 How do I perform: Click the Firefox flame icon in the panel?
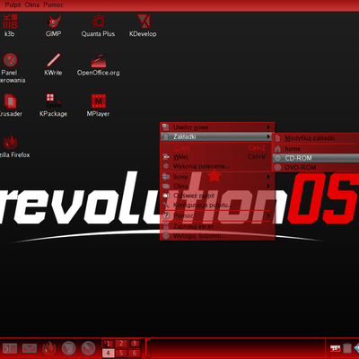49,348
